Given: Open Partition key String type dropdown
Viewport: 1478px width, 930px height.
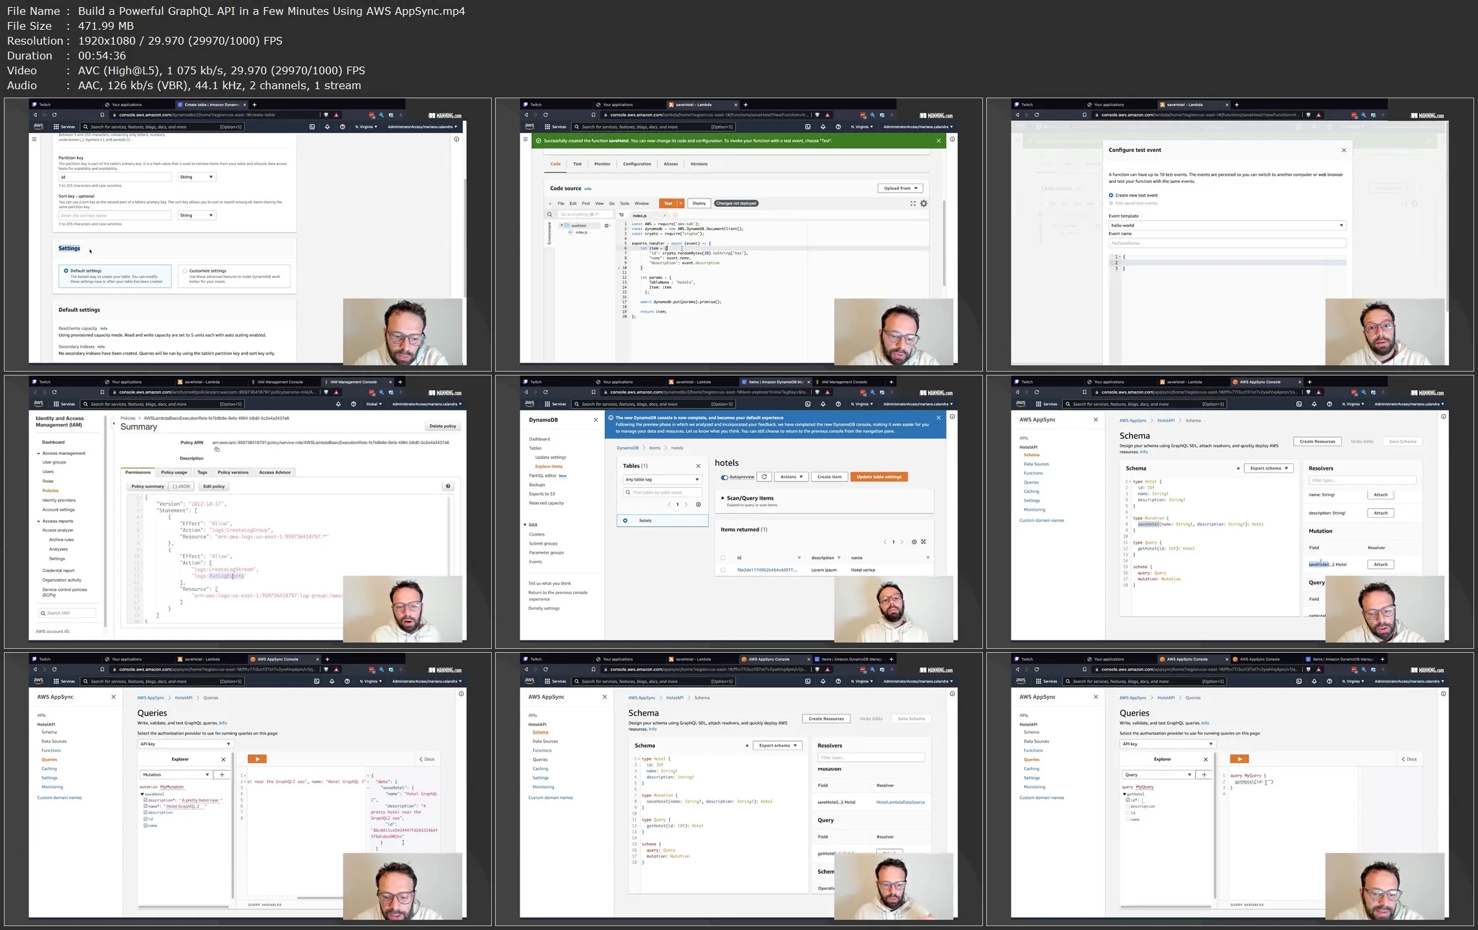Looking at the screenshot, I should point(196,176).
